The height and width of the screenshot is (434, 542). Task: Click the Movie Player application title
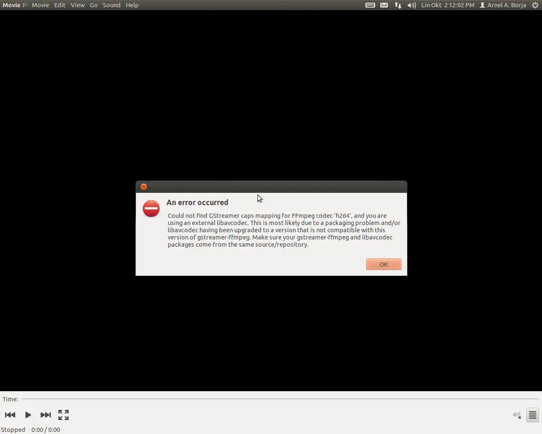(15, 5)
